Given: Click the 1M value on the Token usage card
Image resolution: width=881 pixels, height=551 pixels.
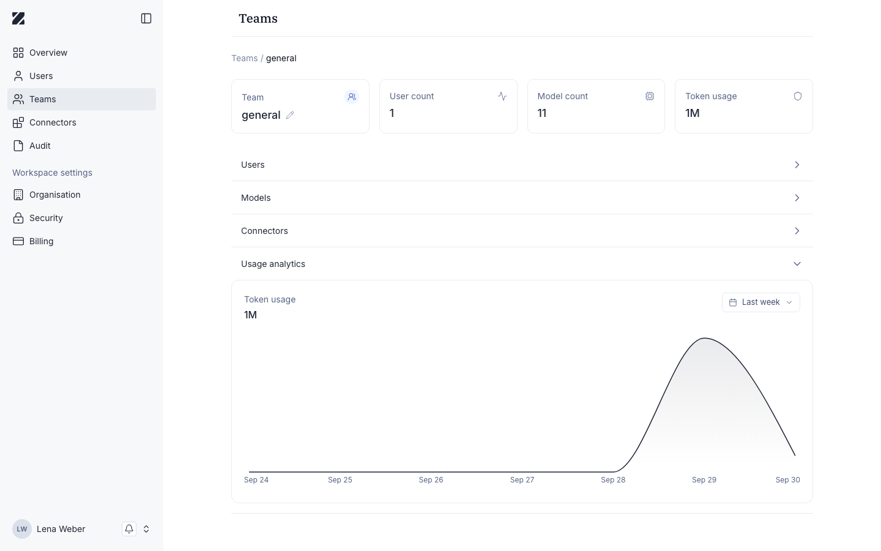Looking at the screenshot, I should [x=693, y=113].
